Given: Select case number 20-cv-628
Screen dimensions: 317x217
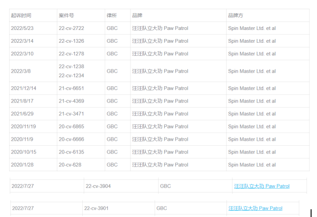Looking at the screenshot, I should 70,164.
